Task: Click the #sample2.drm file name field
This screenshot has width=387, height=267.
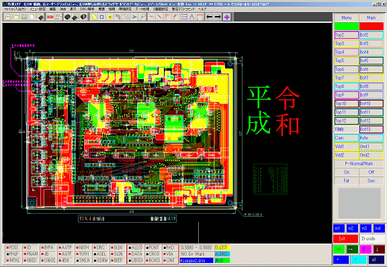Action: [196, 260]
